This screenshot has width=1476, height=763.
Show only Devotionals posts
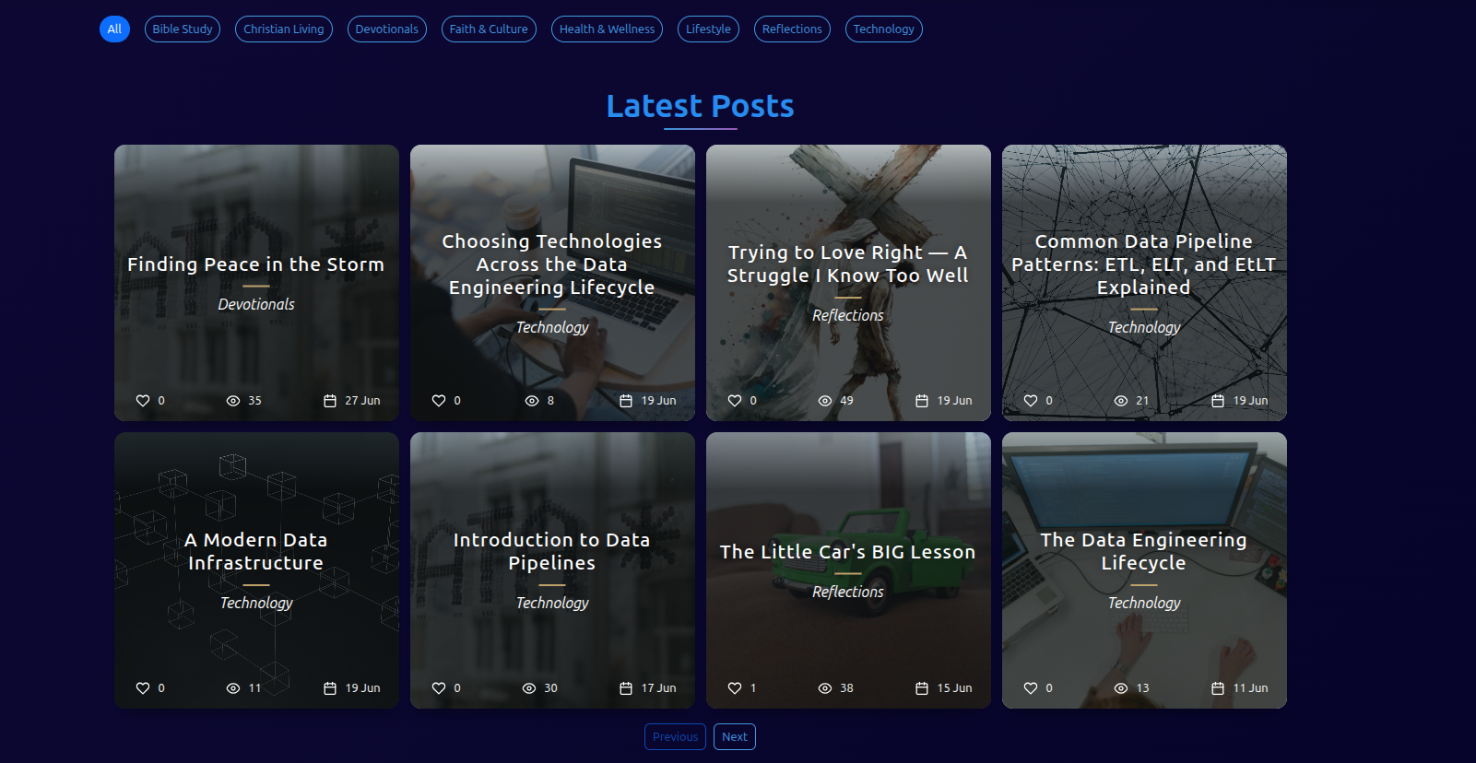(387, 29)
